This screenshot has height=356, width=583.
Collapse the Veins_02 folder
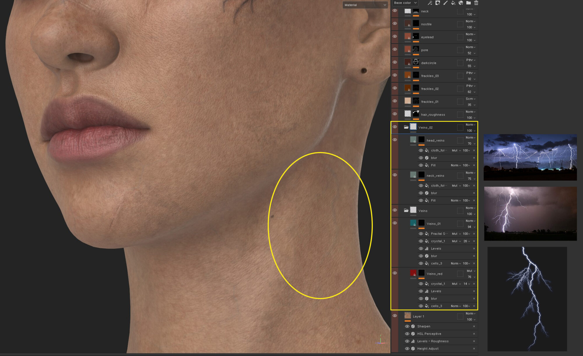[406, 127]
